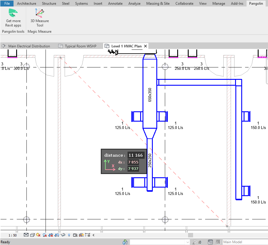Open the Annotate ribbon tab
Screen dimensions: 268x245
pyautogui.click(x=115, y=4)
